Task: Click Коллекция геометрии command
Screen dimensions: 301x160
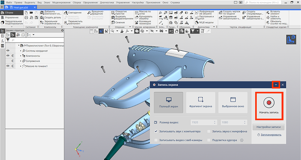Action: (143, 23)
